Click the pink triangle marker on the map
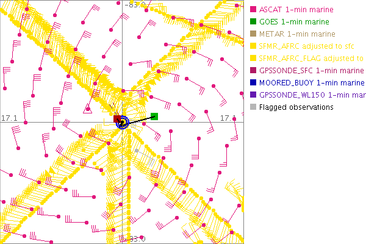 click(87, 109)
